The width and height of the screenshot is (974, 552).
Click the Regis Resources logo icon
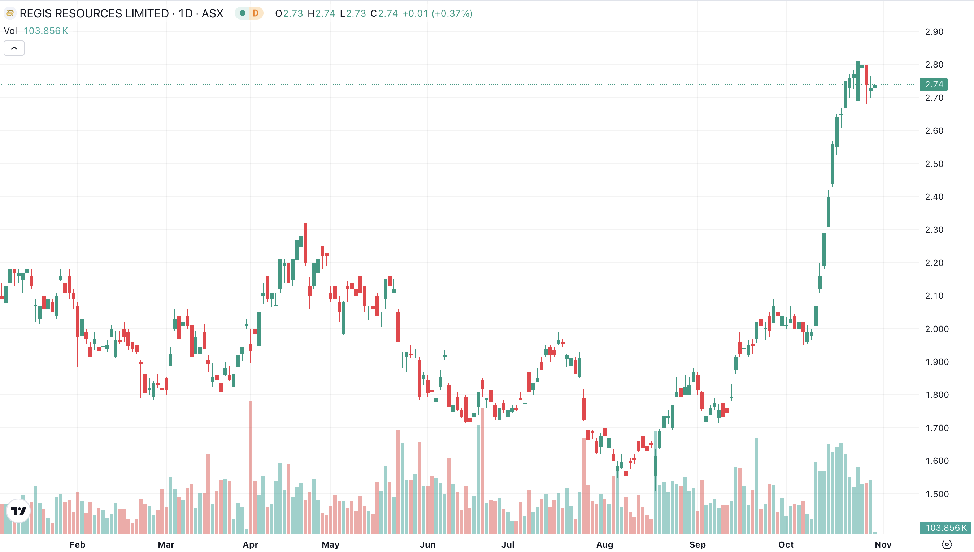click(10, 14)
